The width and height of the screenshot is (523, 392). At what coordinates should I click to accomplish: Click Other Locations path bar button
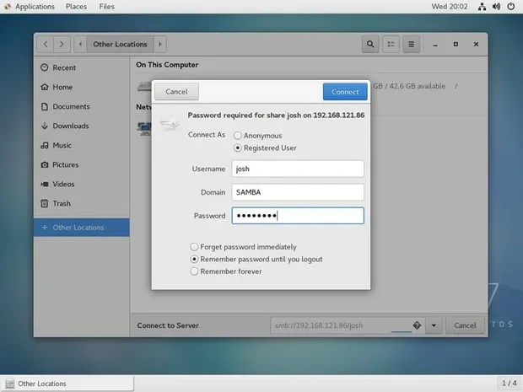tap(120, 44)
